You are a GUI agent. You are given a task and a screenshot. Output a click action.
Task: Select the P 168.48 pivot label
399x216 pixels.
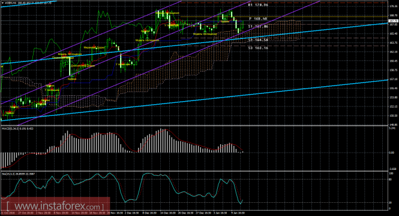pyautogui.click(x=258, y=19)
